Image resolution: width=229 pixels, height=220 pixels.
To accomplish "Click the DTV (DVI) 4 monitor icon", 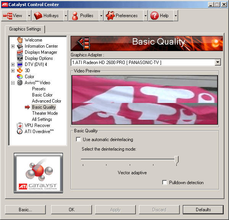I will [x=20, y=64].
